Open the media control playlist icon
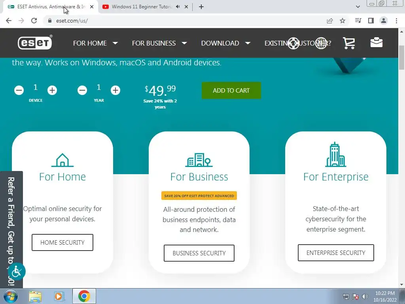This screenshot has height=304, width=405. coord(358,21)
